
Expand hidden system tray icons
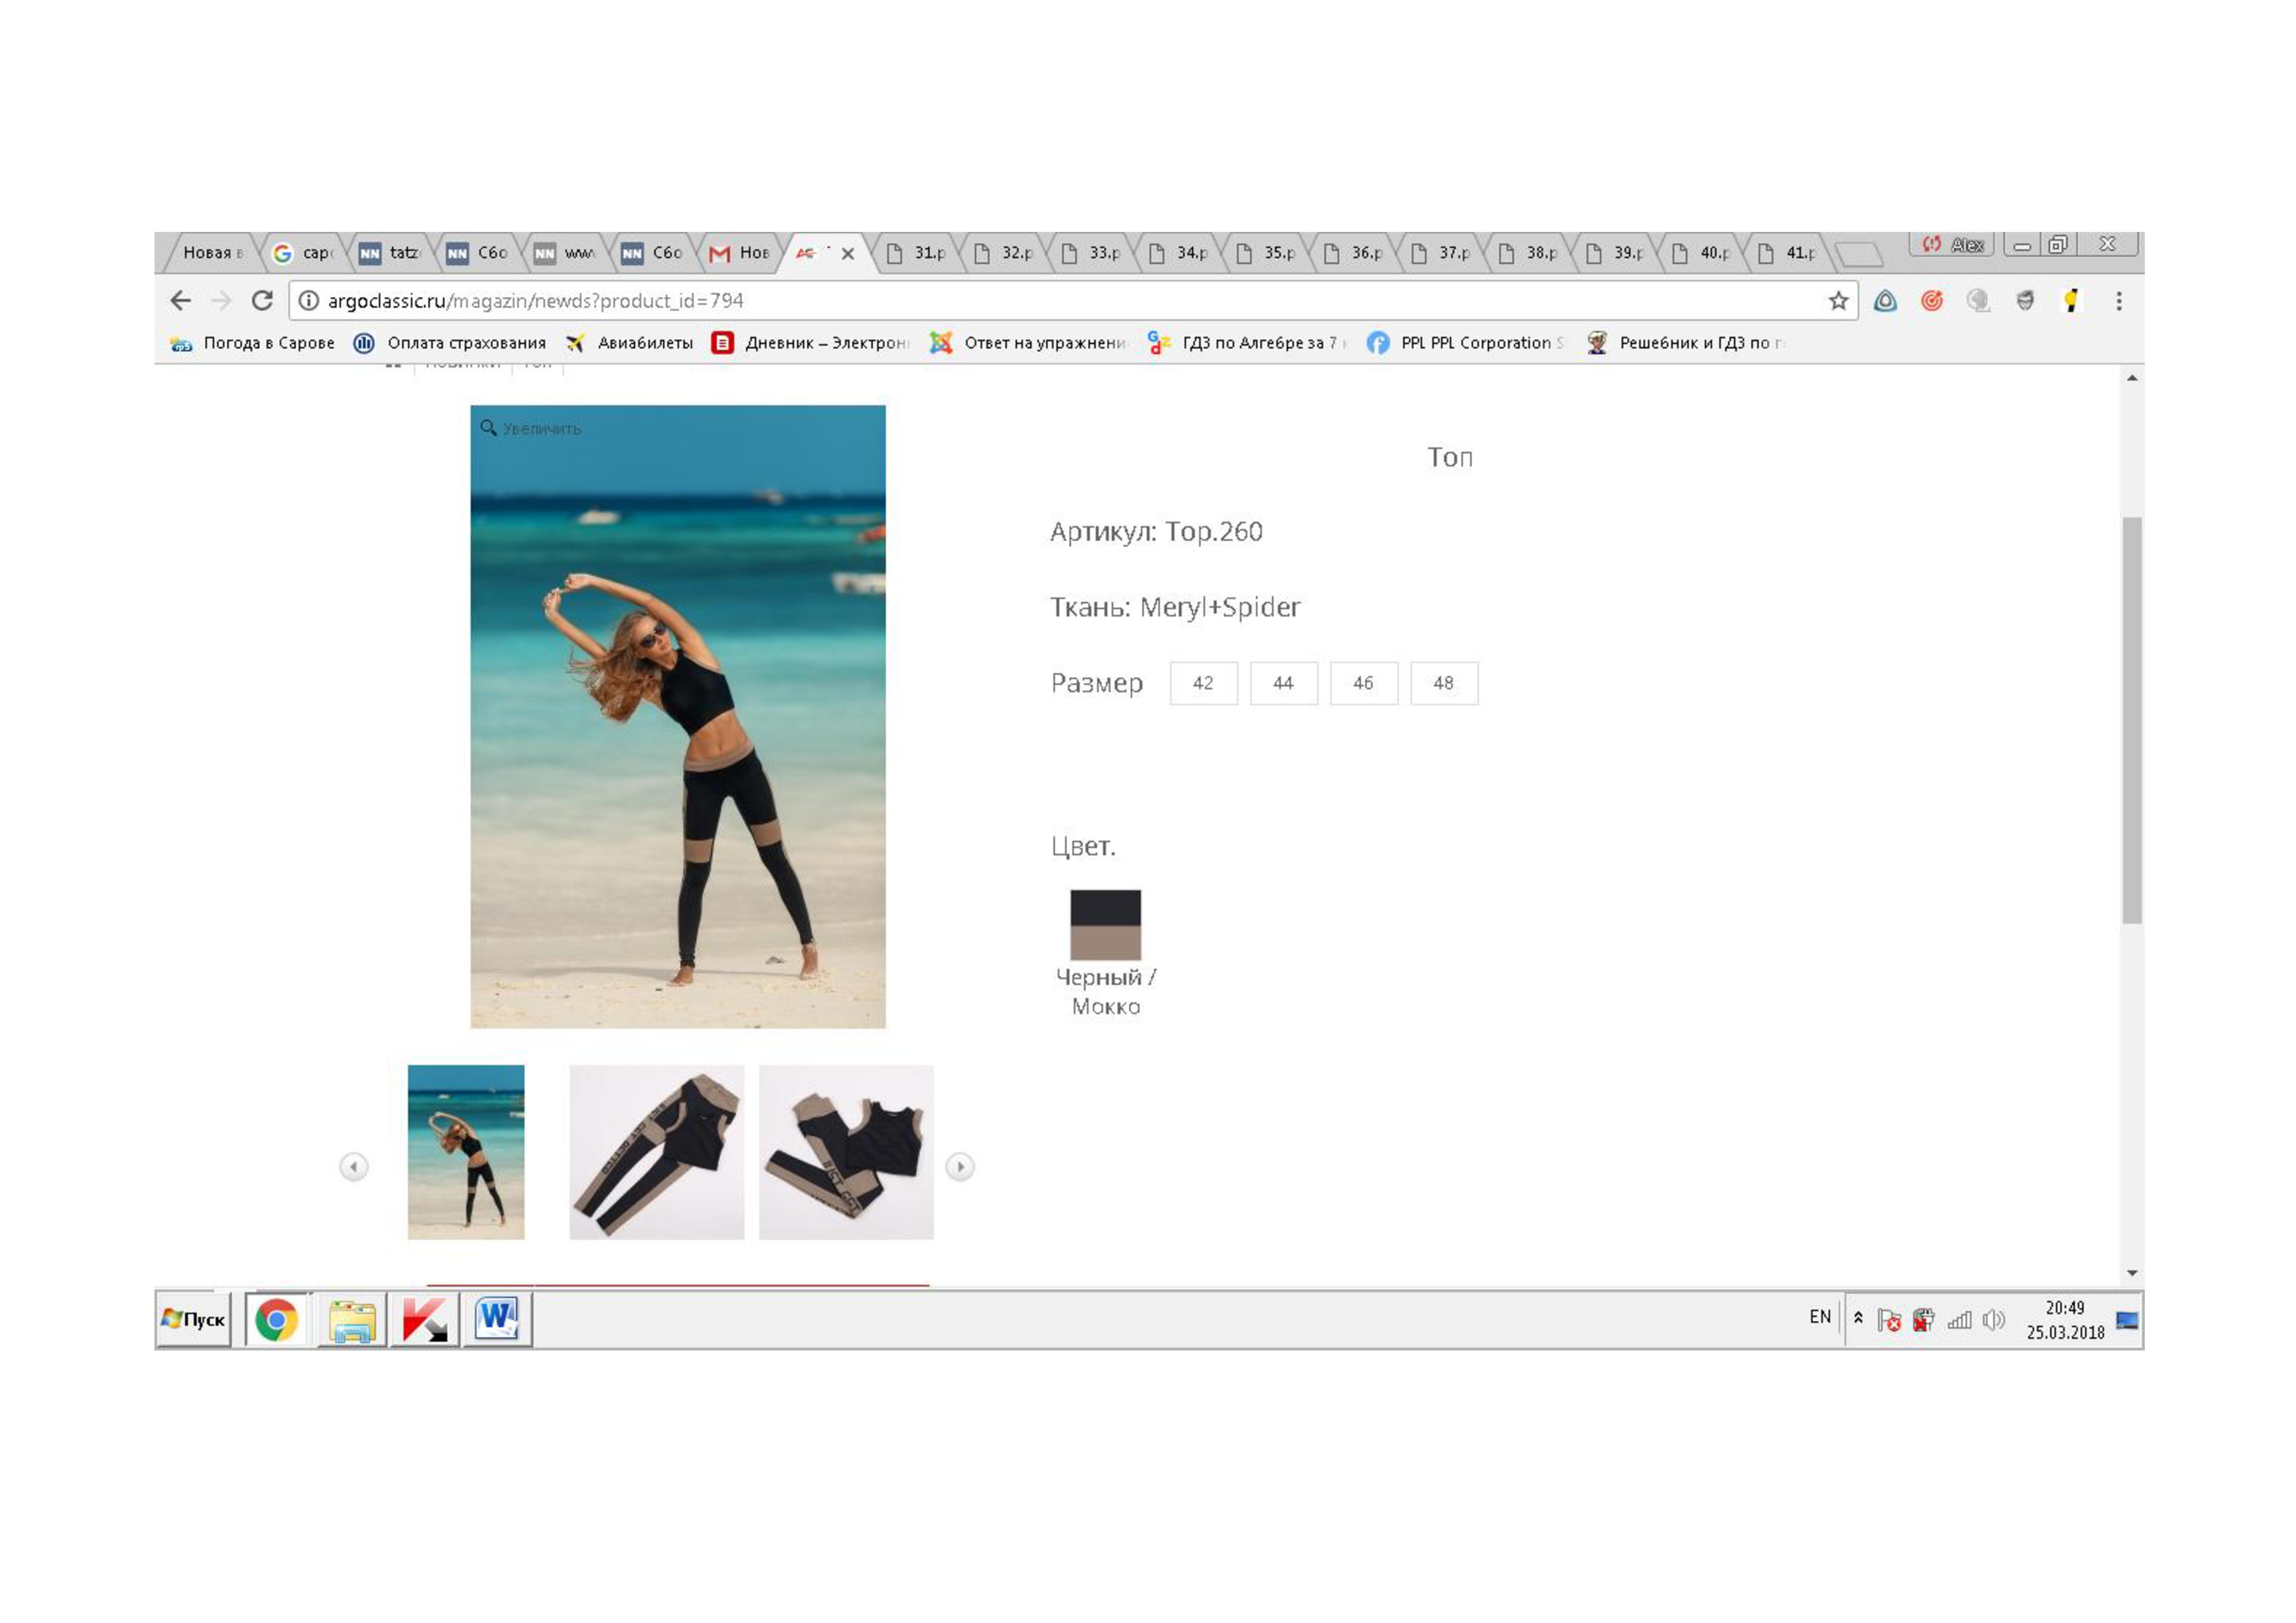(x=1858, y=1318)
